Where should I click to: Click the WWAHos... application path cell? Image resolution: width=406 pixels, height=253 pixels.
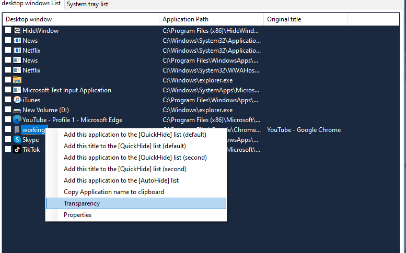pyautogui.click(x=211, y=70)
